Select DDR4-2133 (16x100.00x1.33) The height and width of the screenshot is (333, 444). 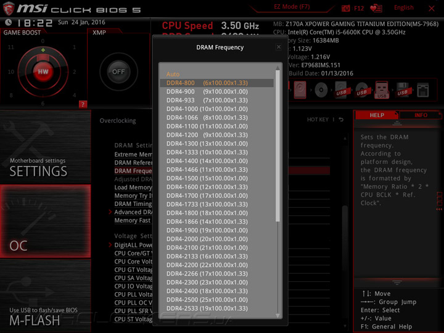click(x=216, y=257)
